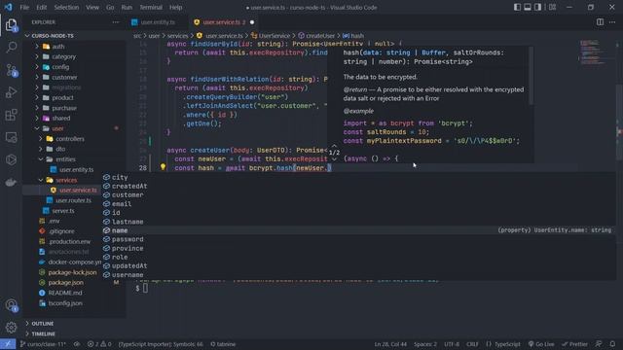
Task: Collapse the CURSO-NODE-TS root section
Action: (53, 36)
